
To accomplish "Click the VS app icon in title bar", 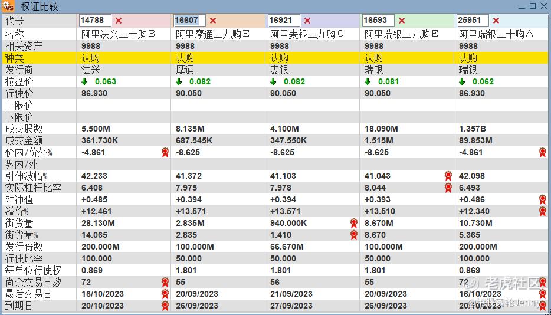I will (8, 6).
